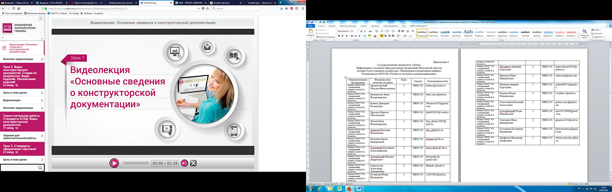Pick text highlight color in Word
This screenshot has width=612, height=192.
369,36
